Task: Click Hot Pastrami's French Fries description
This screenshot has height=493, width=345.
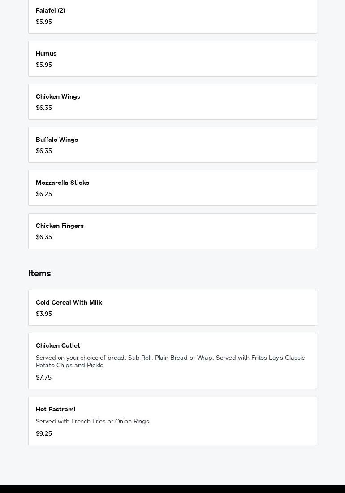Action: 93,421
